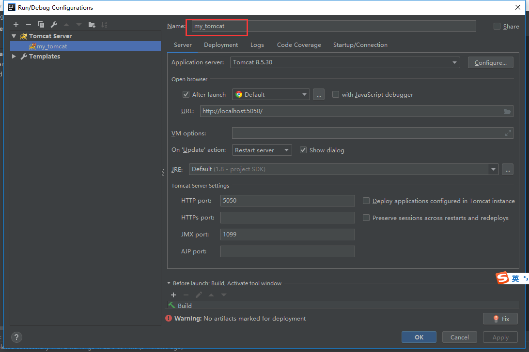The height and width of the screenshot is (352, 529).
Task: Click the Sogou input method icon
Action: [502, 278]
